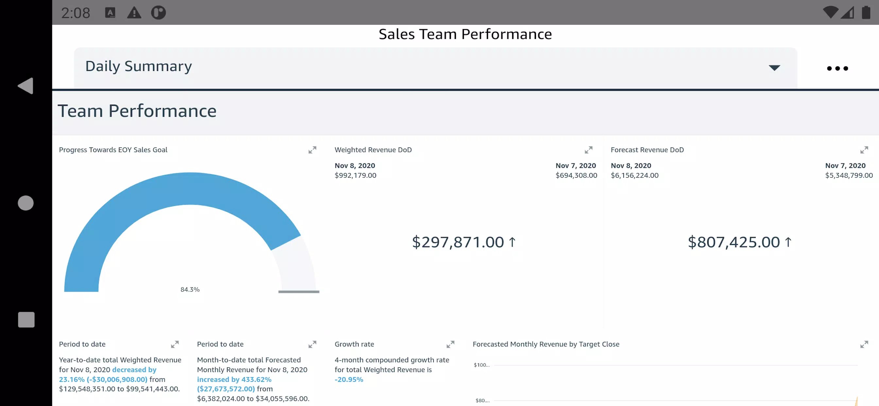
Task: Expand the Progress Towards EOY Sales Goal visual
Action: pos(312,150)
